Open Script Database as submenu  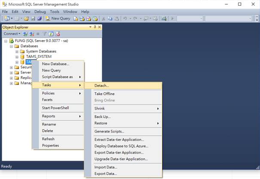tap(58, 77)
